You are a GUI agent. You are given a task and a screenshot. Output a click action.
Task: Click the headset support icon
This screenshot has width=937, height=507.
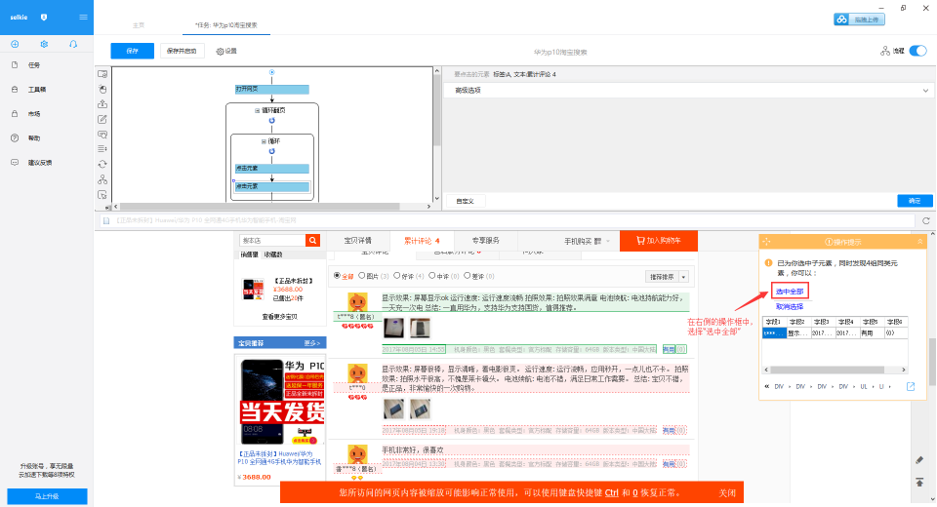pyautogui.click(x=73, y=44)
